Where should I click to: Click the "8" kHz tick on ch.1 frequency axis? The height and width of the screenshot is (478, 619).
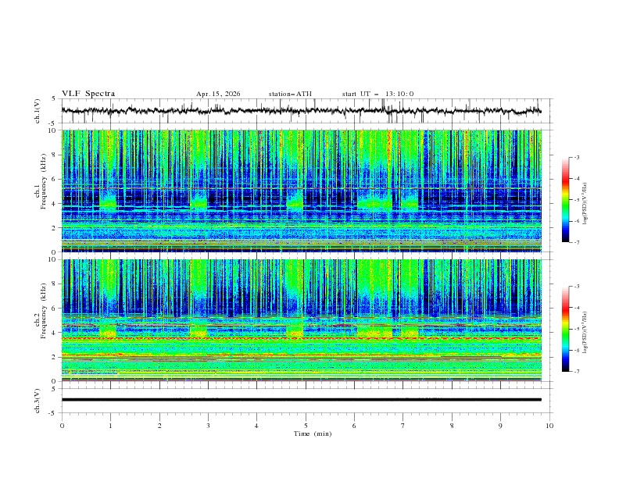55,155
